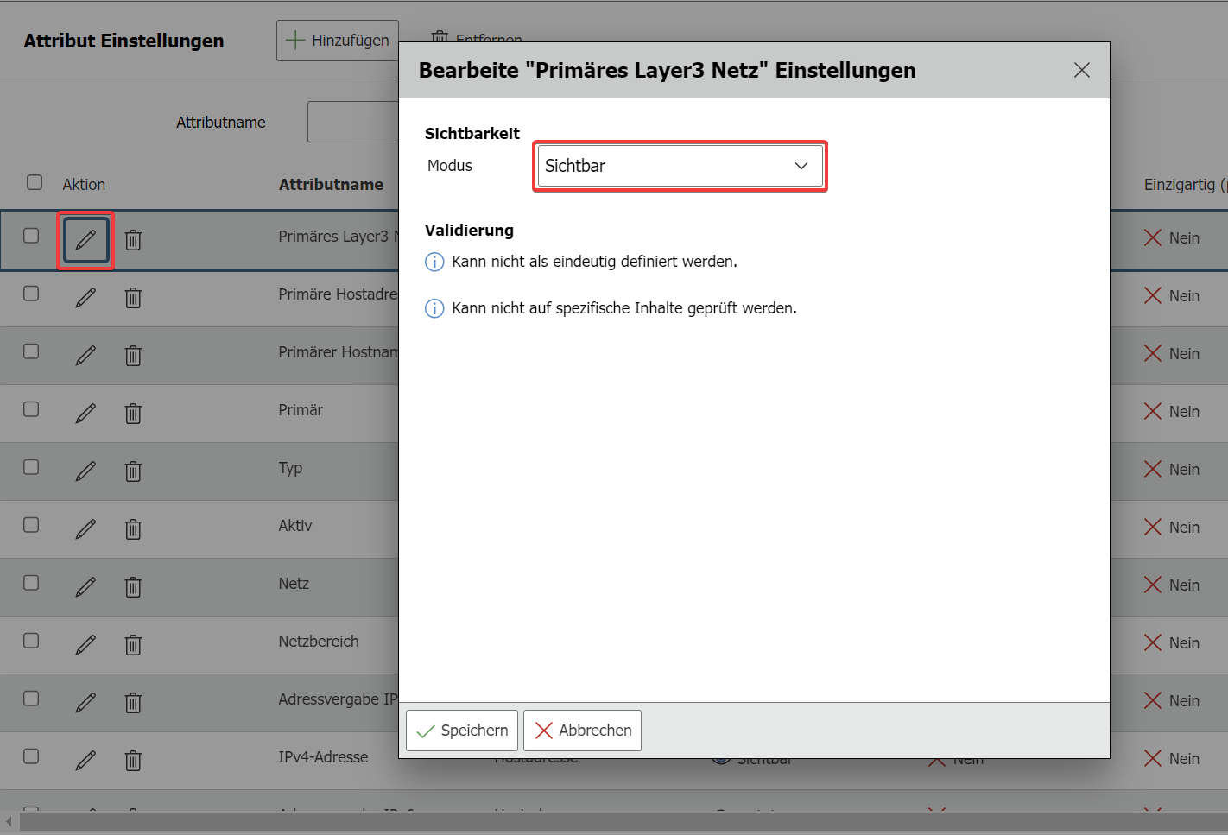Viewport: 1228px width, 835px height.
Task: Click trash icon in Netz row
Action: (133, 587)
